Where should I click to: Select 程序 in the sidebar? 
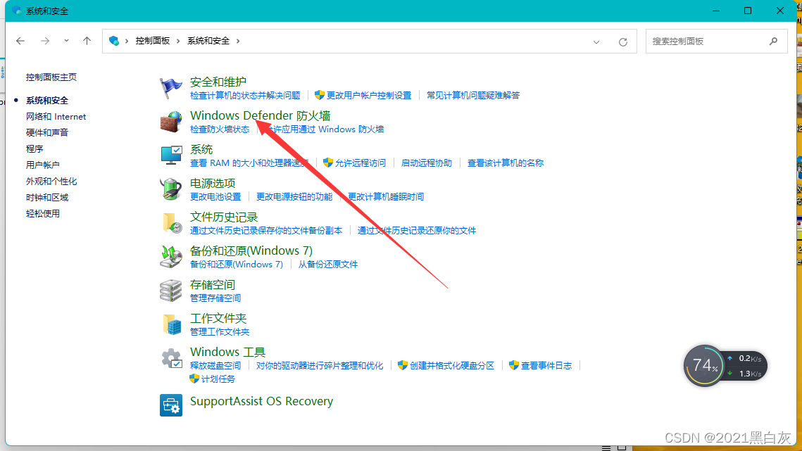click(35, 148)
